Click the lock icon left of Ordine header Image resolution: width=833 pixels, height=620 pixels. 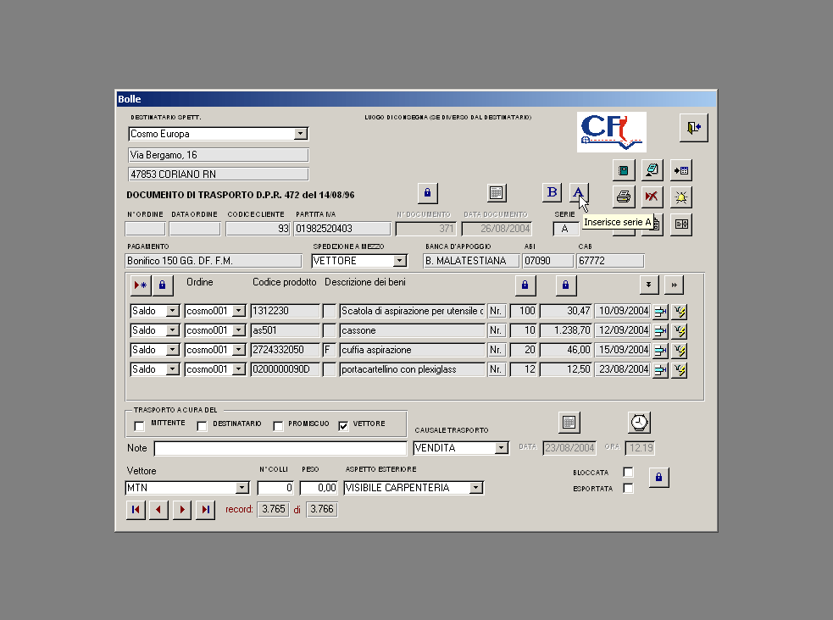163,285
